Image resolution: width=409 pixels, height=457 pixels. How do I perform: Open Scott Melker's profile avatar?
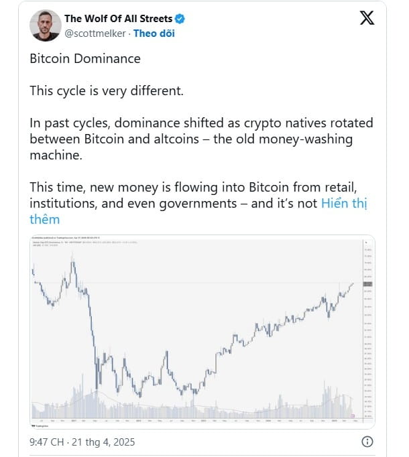tap(45, 25)
